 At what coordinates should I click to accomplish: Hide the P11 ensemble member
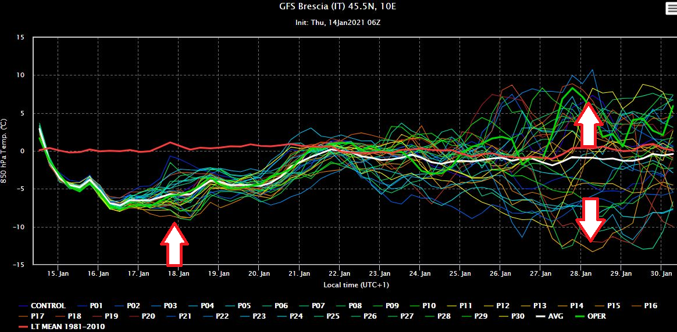459,306
